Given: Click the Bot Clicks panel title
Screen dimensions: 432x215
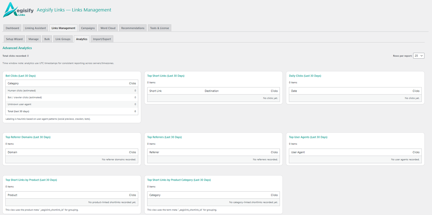Looking at the screenshot, I should (21, 76).
